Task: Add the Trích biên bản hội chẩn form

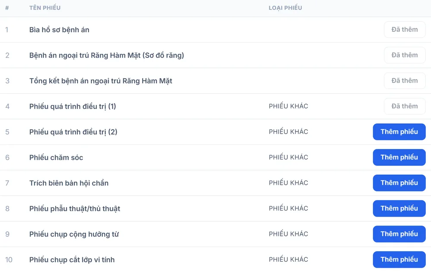Action: point(399,183)
